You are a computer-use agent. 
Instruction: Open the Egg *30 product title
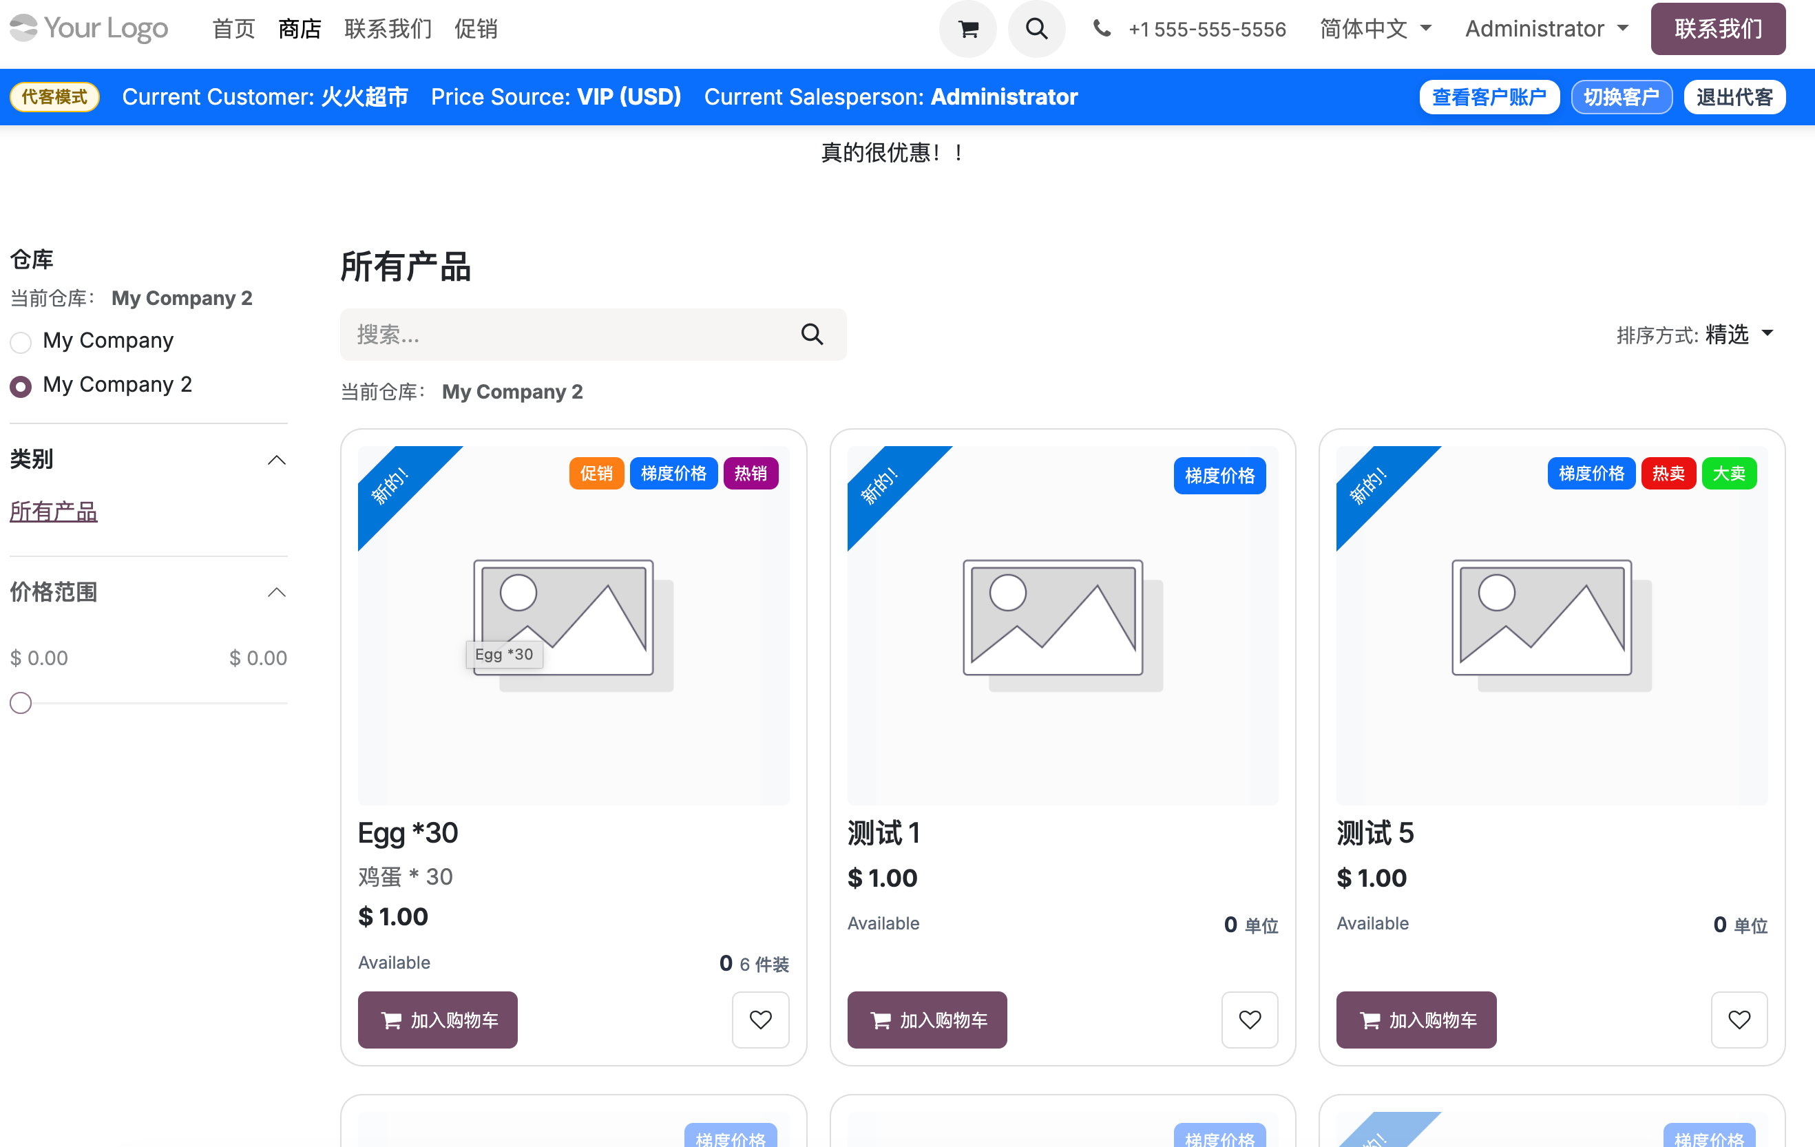408,833
